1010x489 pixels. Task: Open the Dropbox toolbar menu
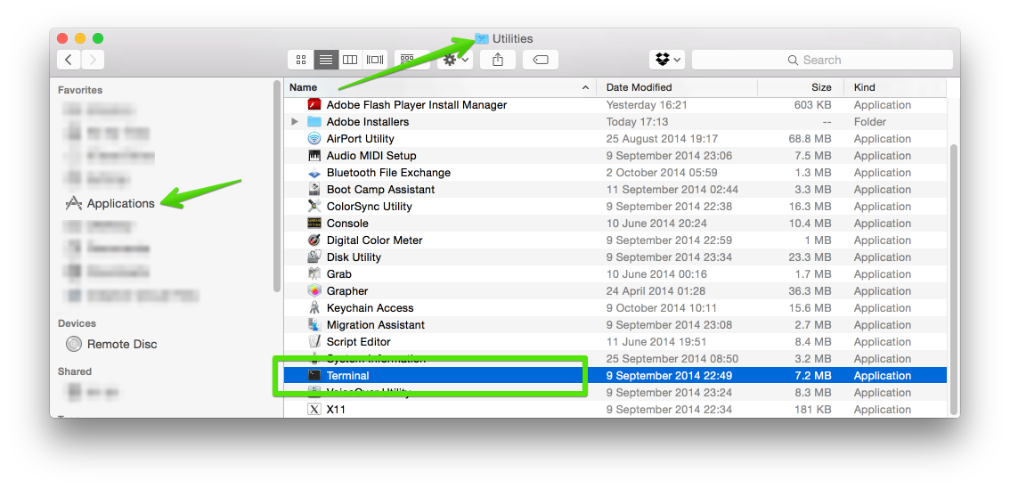(x=667, y=60)
